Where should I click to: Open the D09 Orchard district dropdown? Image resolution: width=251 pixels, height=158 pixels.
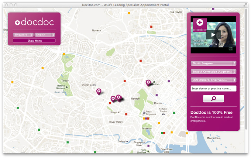(x=213, y=80)
